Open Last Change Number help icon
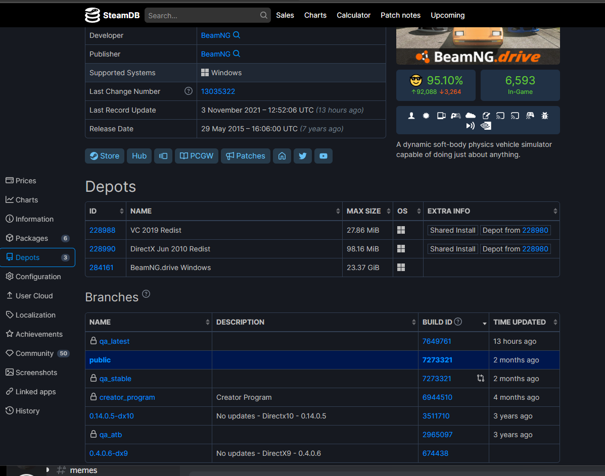Viewport: 605px width, 476px height. click(189, 91)
